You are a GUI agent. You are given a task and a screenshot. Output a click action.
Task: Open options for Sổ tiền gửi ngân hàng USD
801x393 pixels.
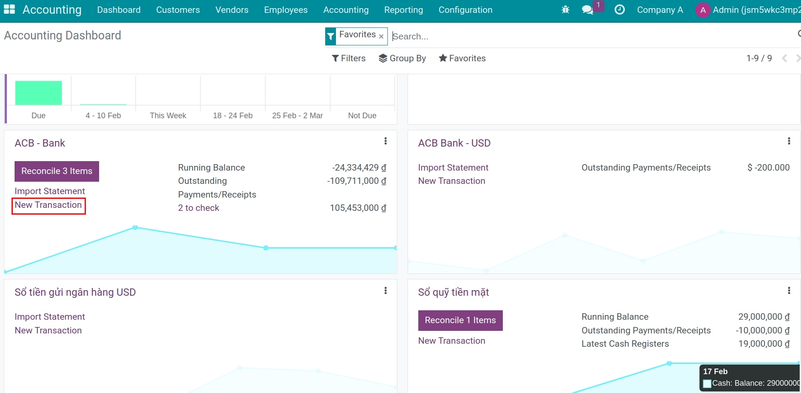[x=386, y=290]
